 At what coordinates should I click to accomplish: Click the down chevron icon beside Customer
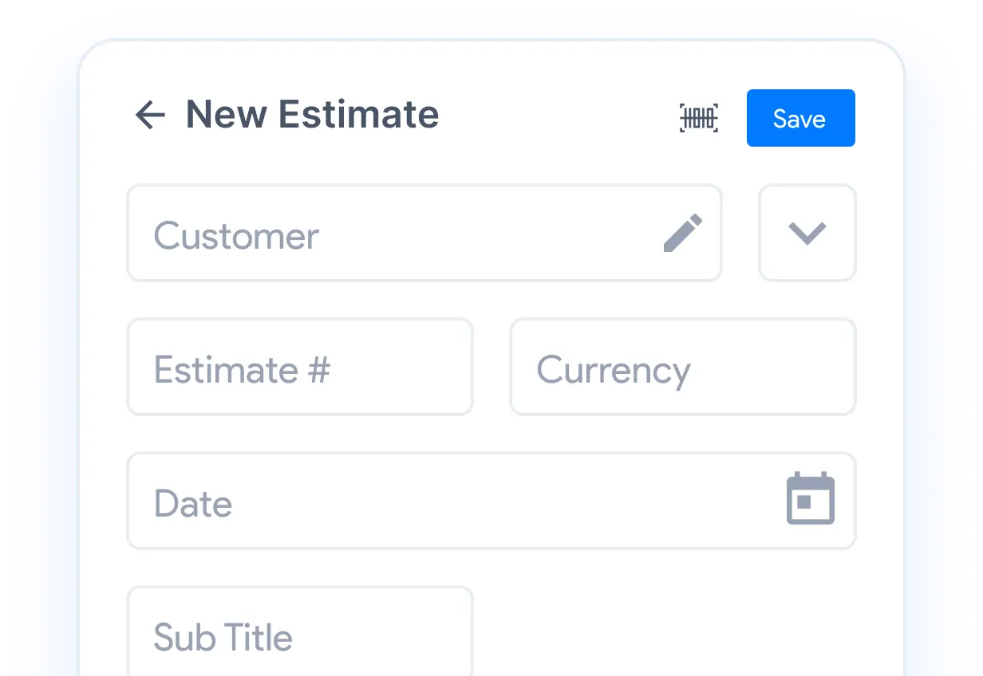[x=807, y=234]
